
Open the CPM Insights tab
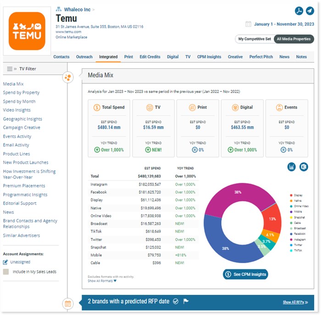[209, 57]
